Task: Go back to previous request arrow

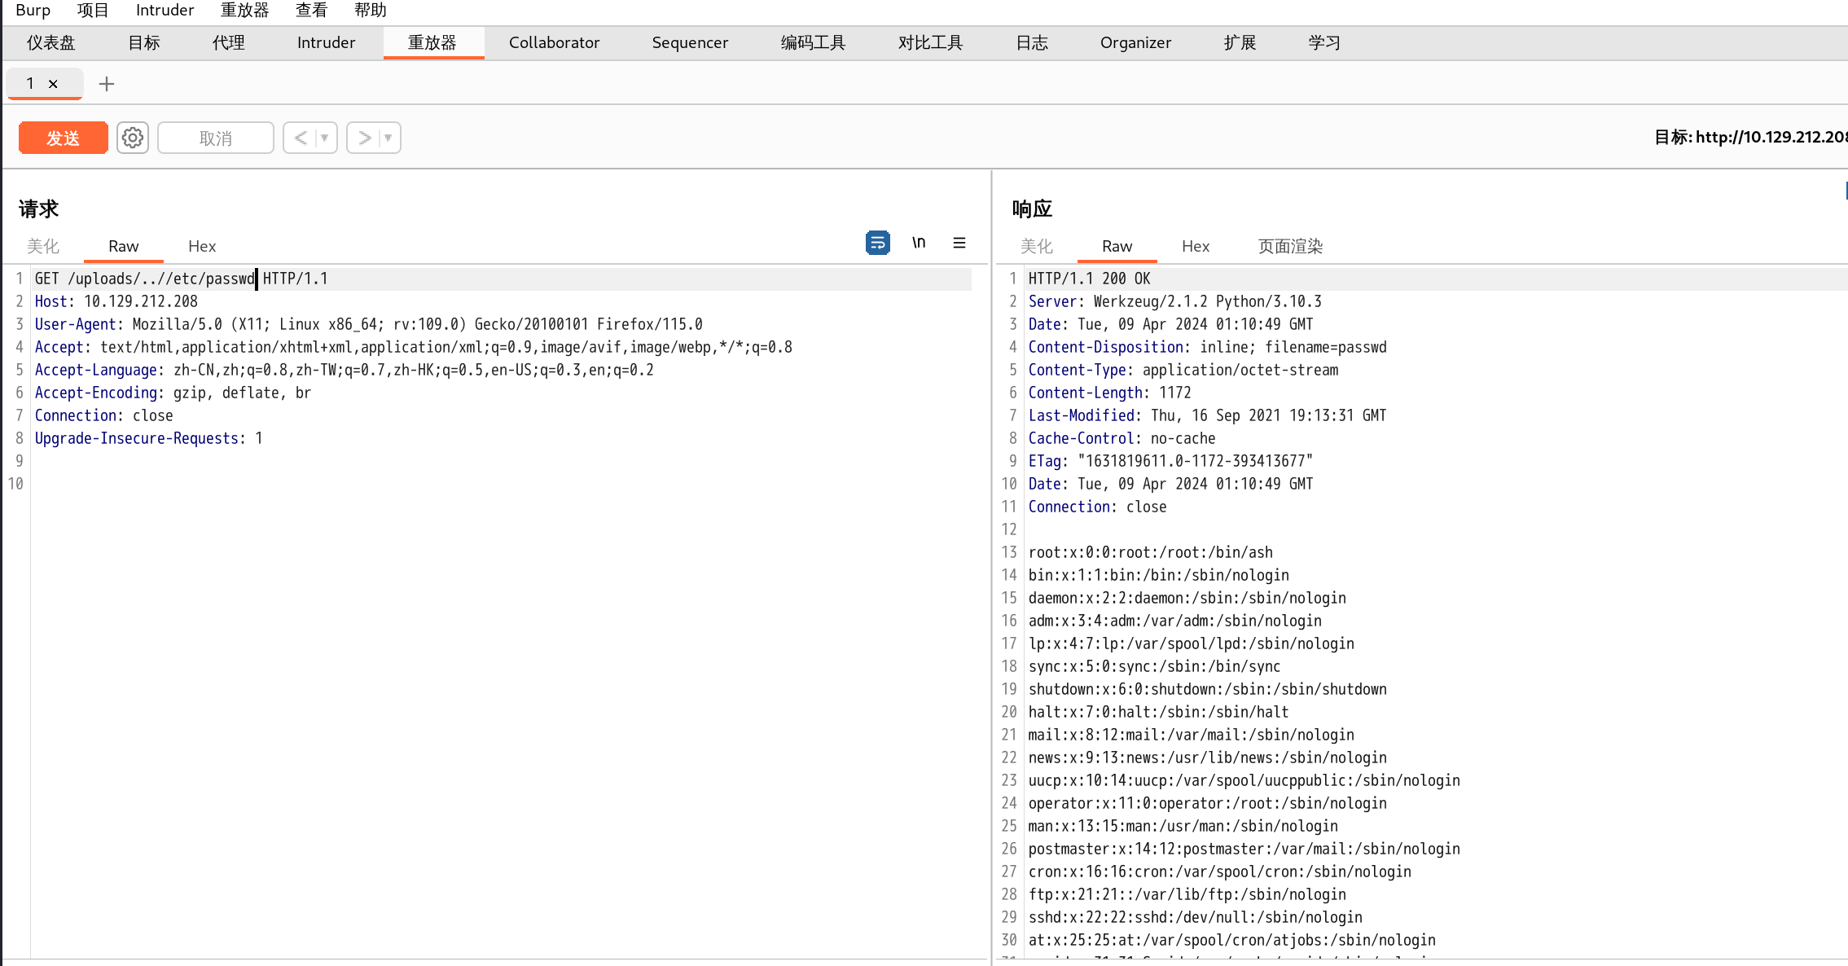Action: 301,138
